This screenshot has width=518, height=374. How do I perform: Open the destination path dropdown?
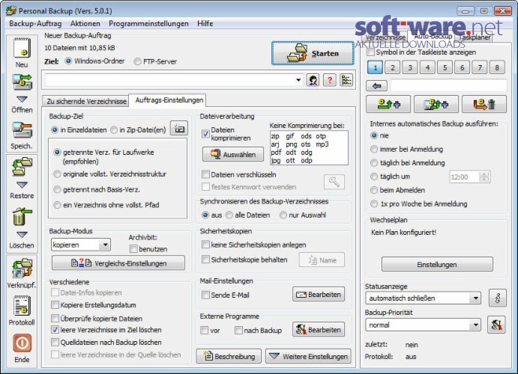click(x=298, y=80)
